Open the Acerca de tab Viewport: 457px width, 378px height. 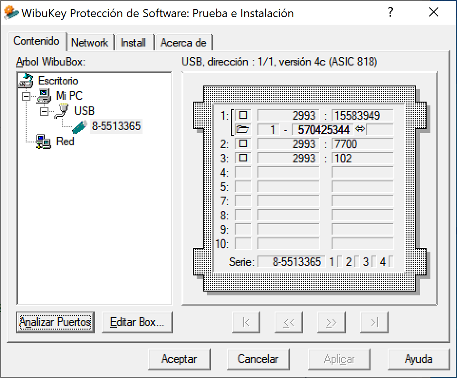pos(184,43)
